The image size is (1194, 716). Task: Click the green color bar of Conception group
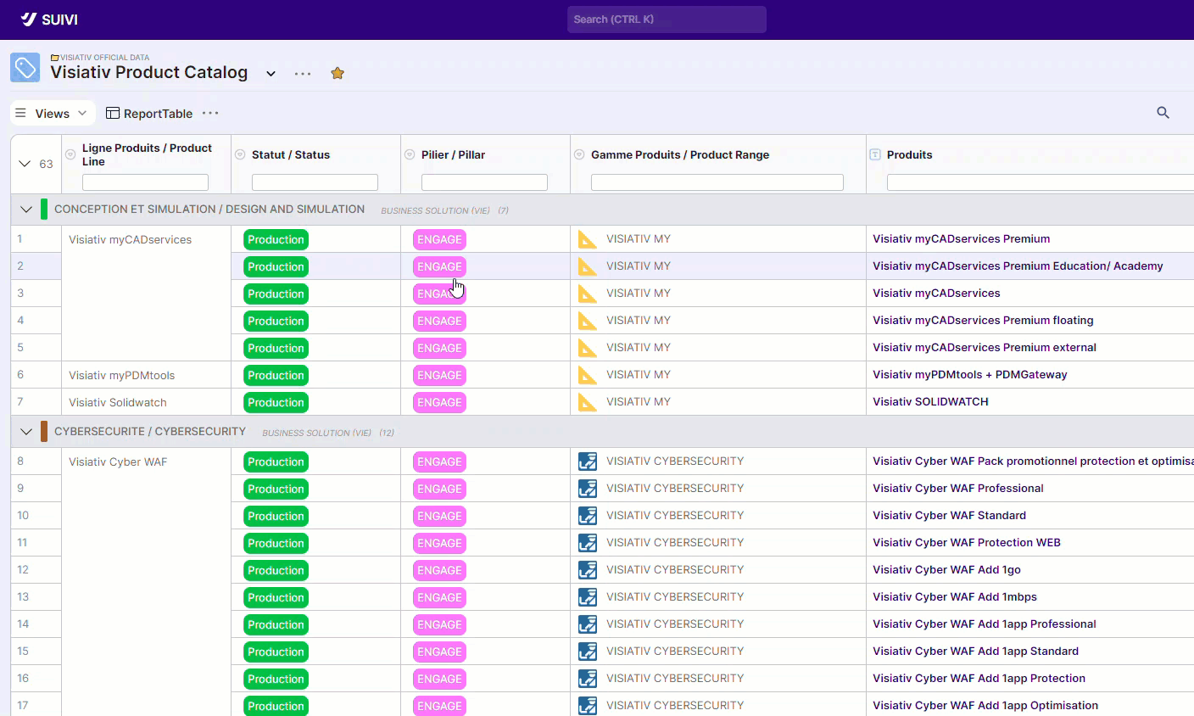[44, 210]
